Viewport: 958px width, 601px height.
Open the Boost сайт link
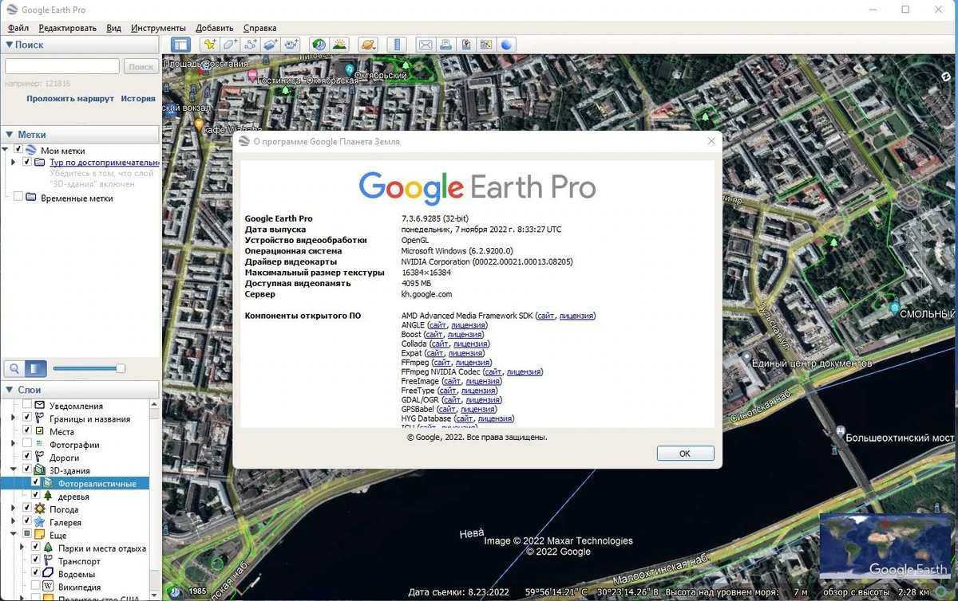pyautogui.click(x=434, y=335)
